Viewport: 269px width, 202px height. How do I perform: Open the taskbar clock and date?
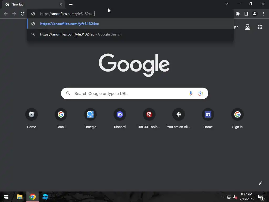coord(246,197)
